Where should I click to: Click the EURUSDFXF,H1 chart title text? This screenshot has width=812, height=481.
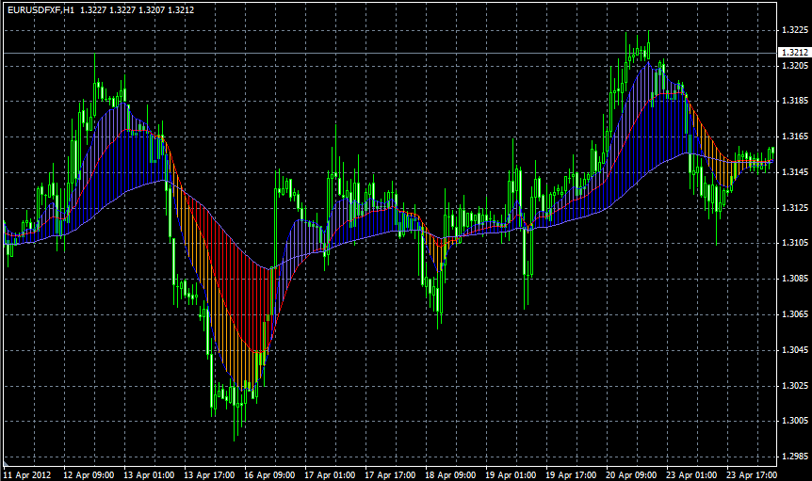coord(41,9)
